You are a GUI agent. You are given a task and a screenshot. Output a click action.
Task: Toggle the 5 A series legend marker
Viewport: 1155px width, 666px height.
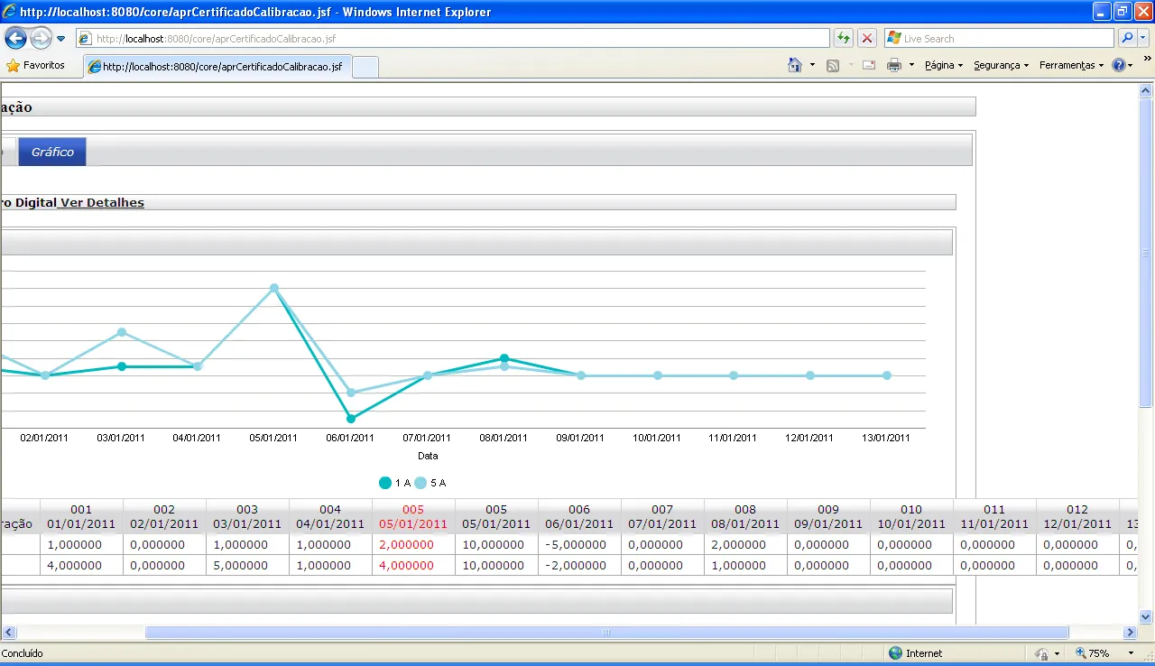[420, 483]
